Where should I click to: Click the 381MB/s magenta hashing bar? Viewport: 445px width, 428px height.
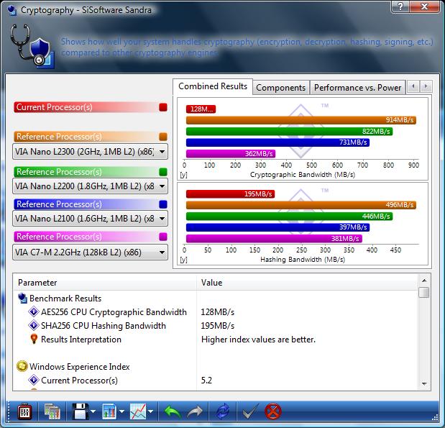(x=274, y=239)
